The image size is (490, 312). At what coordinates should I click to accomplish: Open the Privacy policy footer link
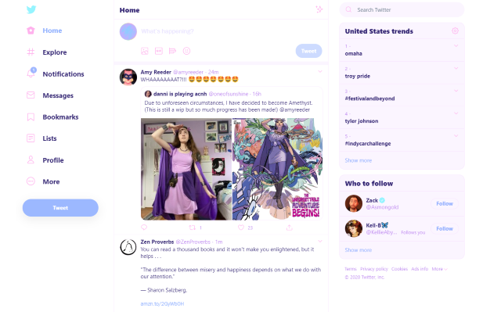click(x=373, y=269)
